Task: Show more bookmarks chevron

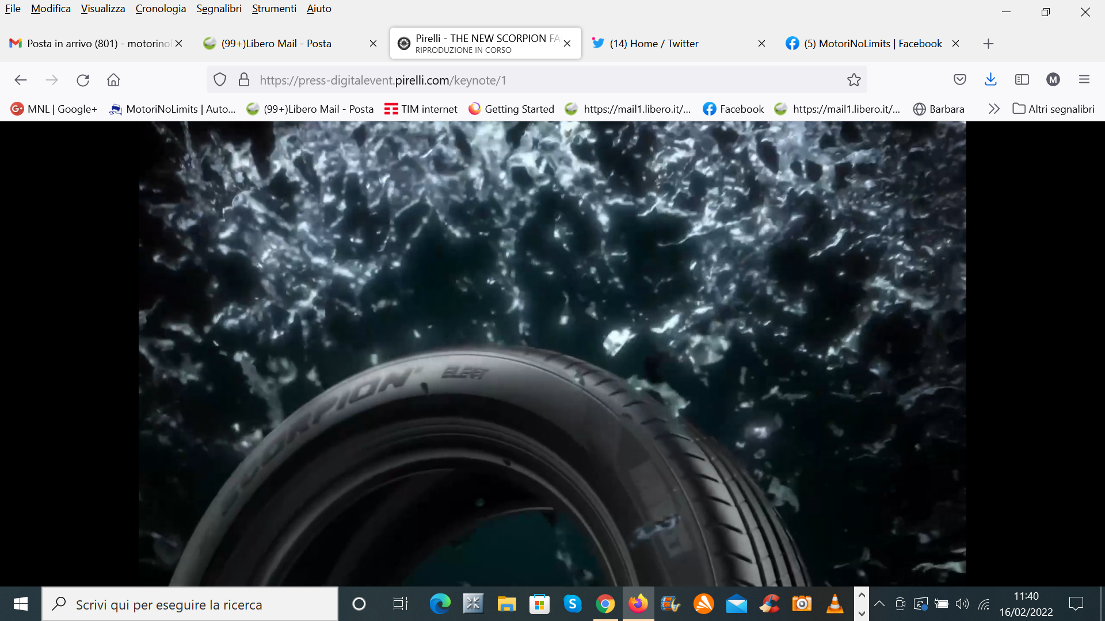Action: click(994, 109)
